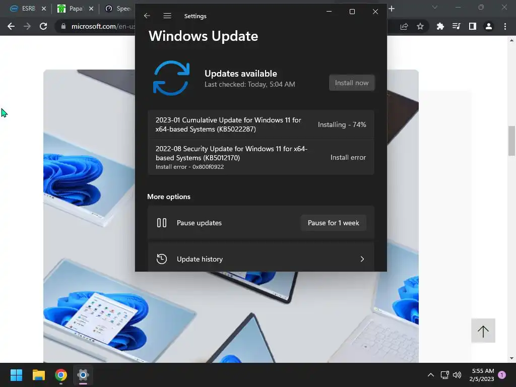Click Chrome's forward arrow
Screen dimensions: 516x387
pos(27,26)
